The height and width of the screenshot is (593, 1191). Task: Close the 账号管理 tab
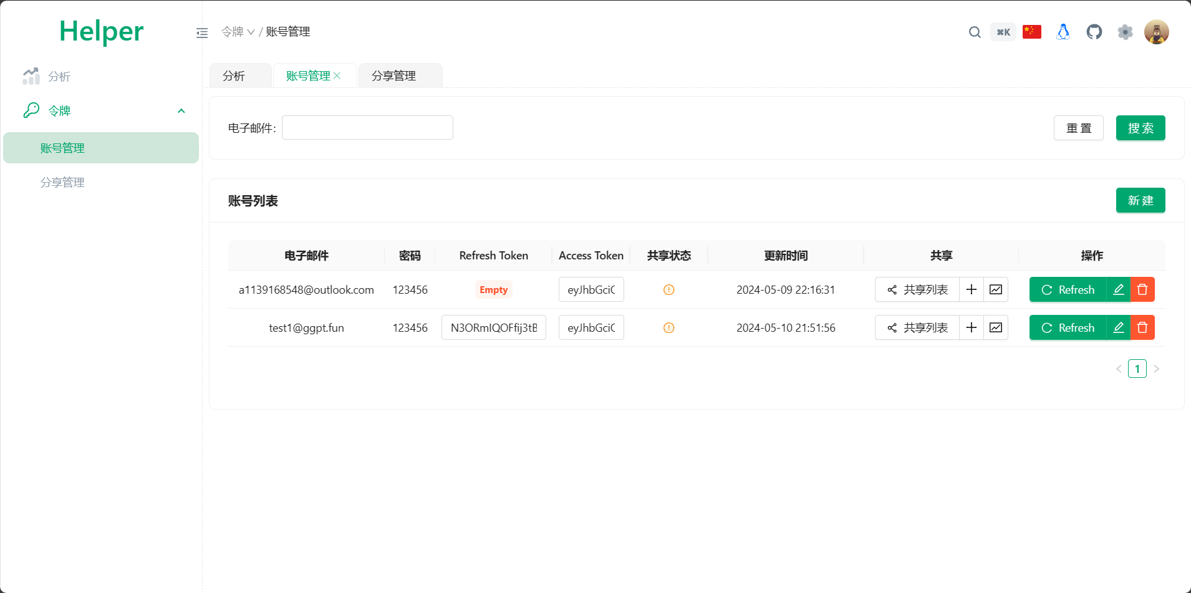click(x=337, y=75)
